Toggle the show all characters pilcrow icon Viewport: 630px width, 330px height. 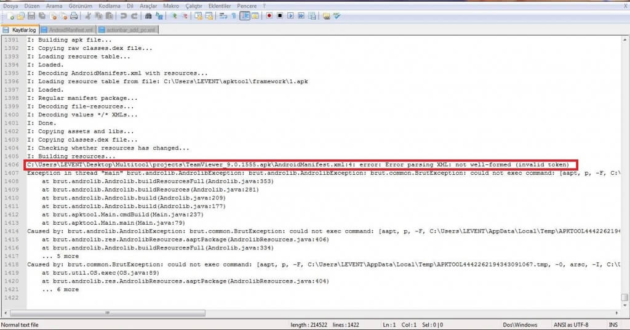(x=233, y=15)
